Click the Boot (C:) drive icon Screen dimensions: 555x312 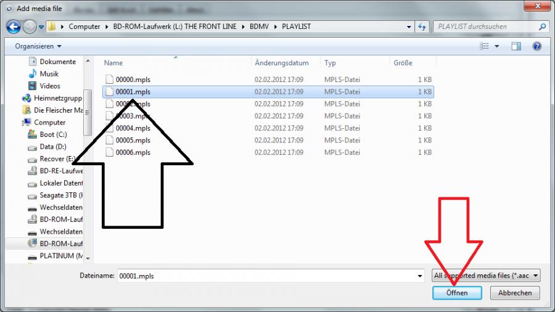click(32, 134)
